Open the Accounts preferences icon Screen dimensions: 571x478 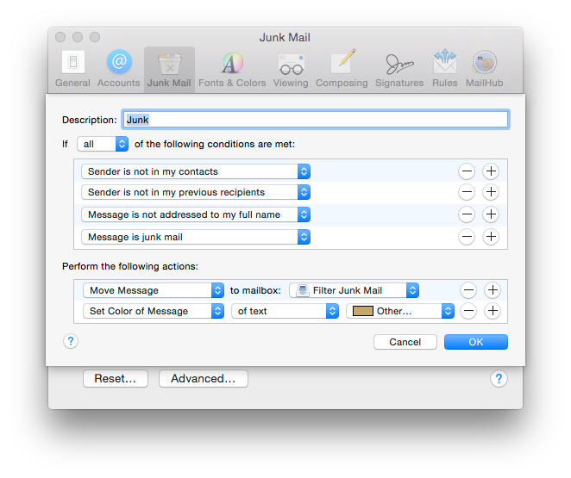[x=119, y=69]
